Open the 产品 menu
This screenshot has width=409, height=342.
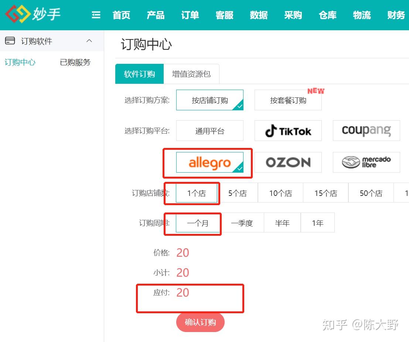[156, 15]
